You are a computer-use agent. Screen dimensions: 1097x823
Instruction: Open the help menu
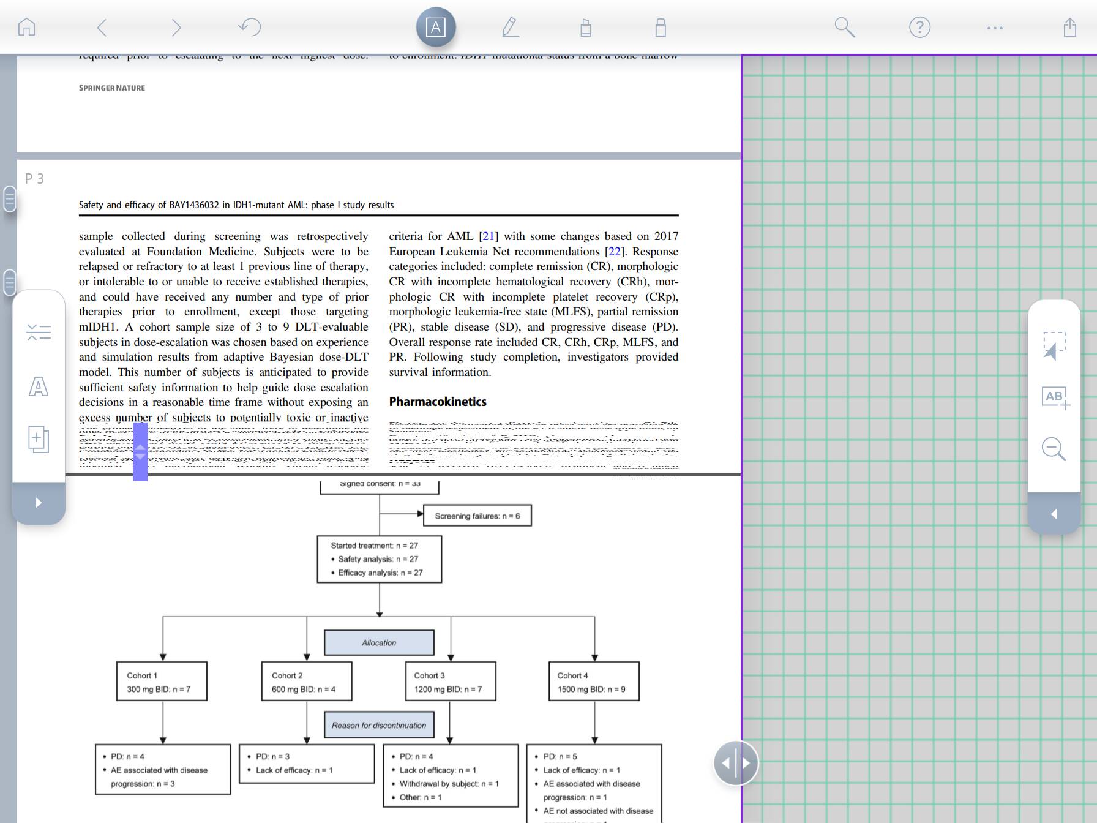(x=919, y=28)
